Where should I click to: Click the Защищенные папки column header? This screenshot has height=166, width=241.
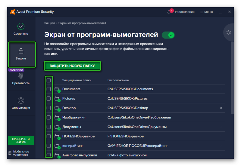(x=77, y=80)
